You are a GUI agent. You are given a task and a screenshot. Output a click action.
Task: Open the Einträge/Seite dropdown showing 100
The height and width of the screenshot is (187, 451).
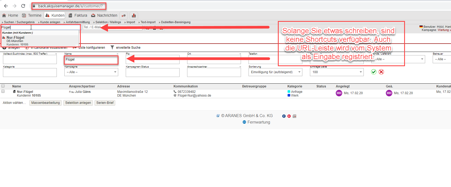pyautogui.click(x=337, y=72)
